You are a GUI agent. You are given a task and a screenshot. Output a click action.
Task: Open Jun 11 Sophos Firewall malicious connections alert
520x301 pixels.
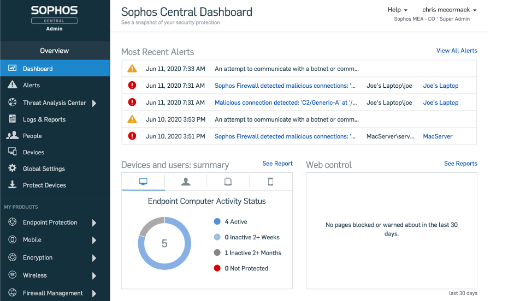pyautogui.click(x=285, y=86)
